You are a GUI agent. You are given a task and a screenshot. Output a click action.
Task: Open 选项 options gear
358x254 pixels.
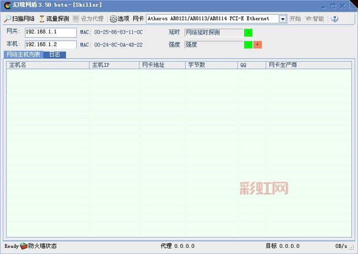click(120, 19)
